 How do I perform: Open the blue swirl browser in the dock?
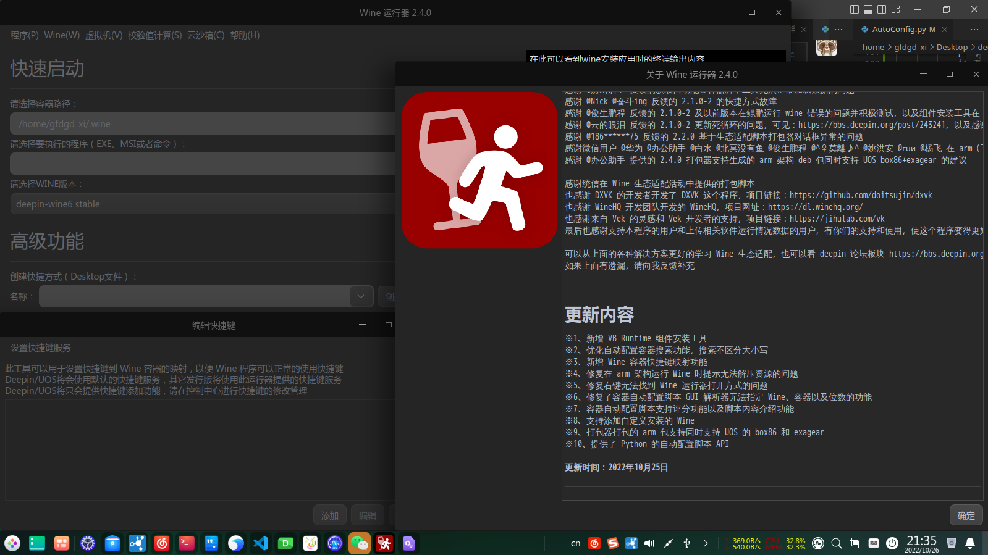click(x=236, y=543)
